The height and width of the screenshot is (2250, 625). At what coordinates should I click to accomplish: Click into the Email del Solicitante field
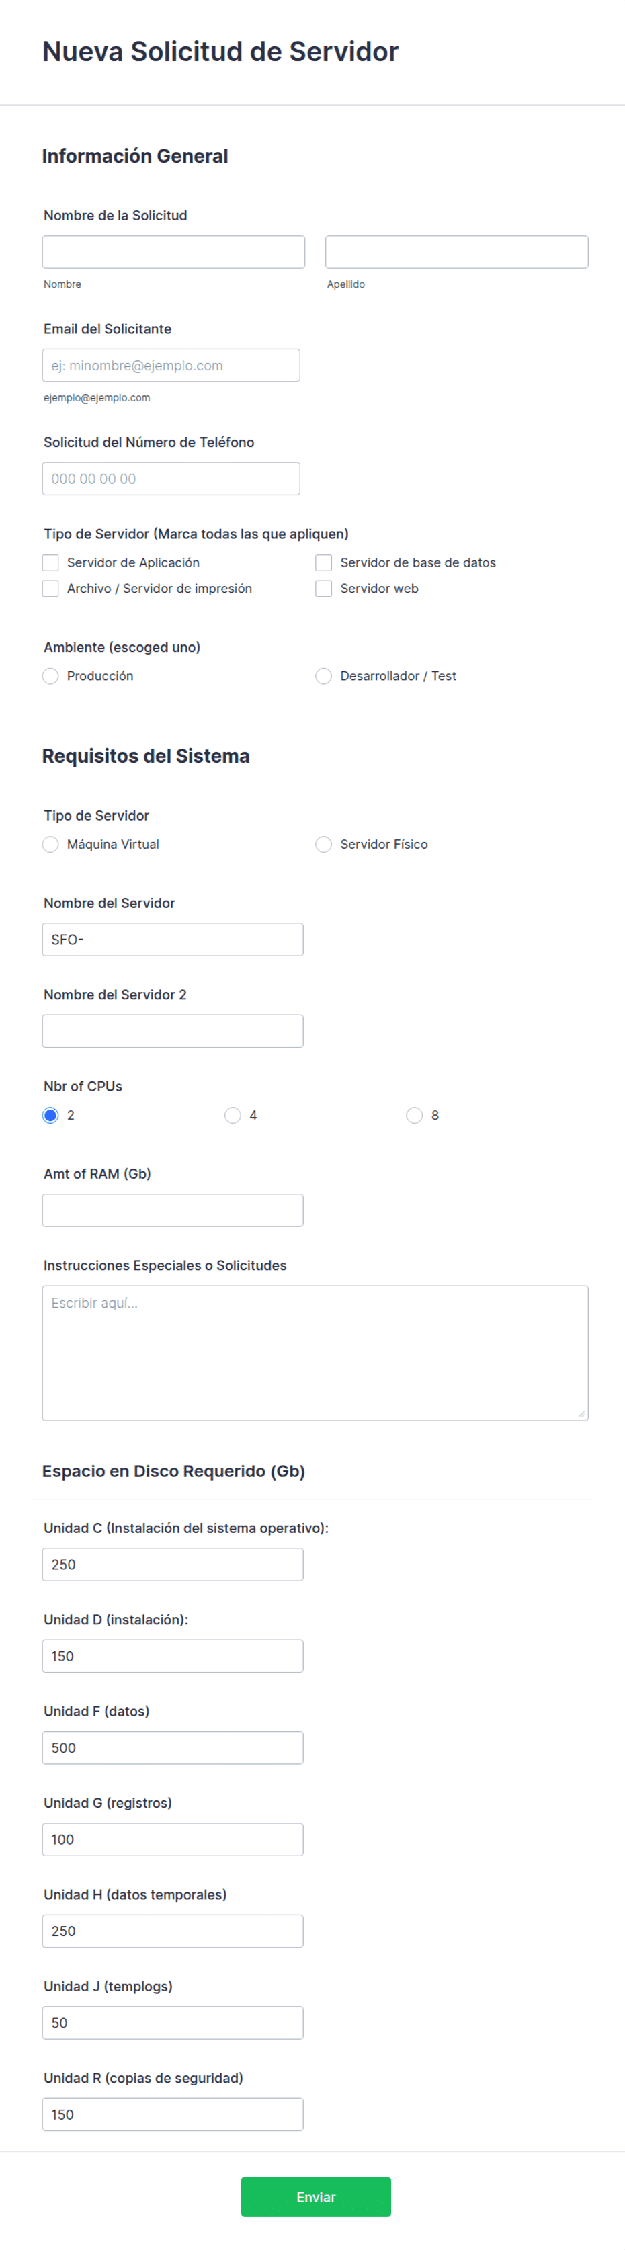click(x=171, y=365)
